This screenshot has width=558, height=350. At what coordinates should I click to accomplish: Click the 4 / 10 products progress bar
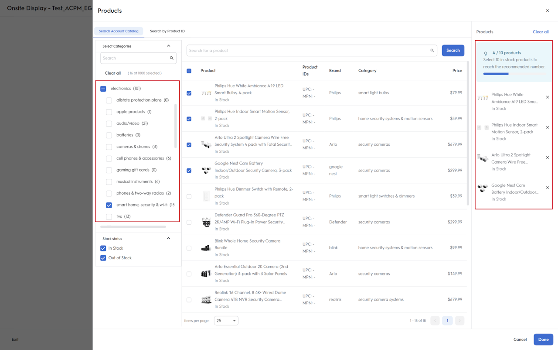pos(514,74)
